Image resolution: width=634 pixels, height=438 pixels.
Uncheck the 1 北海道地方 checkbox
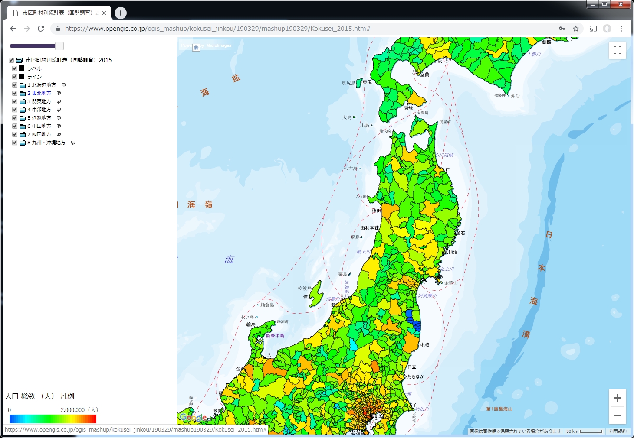[x=15, y=85]
